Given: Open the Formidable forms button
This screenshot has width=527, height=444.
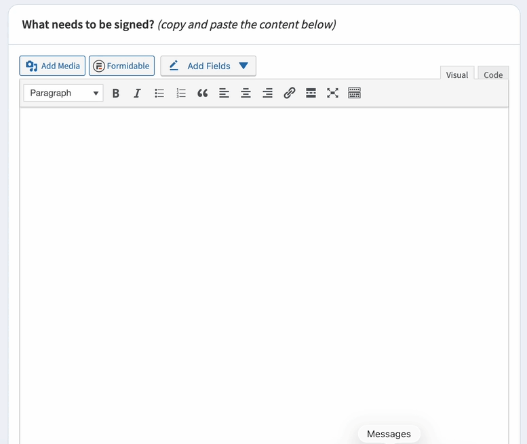Looking at the screenshot, I should (x=121, y=66).
